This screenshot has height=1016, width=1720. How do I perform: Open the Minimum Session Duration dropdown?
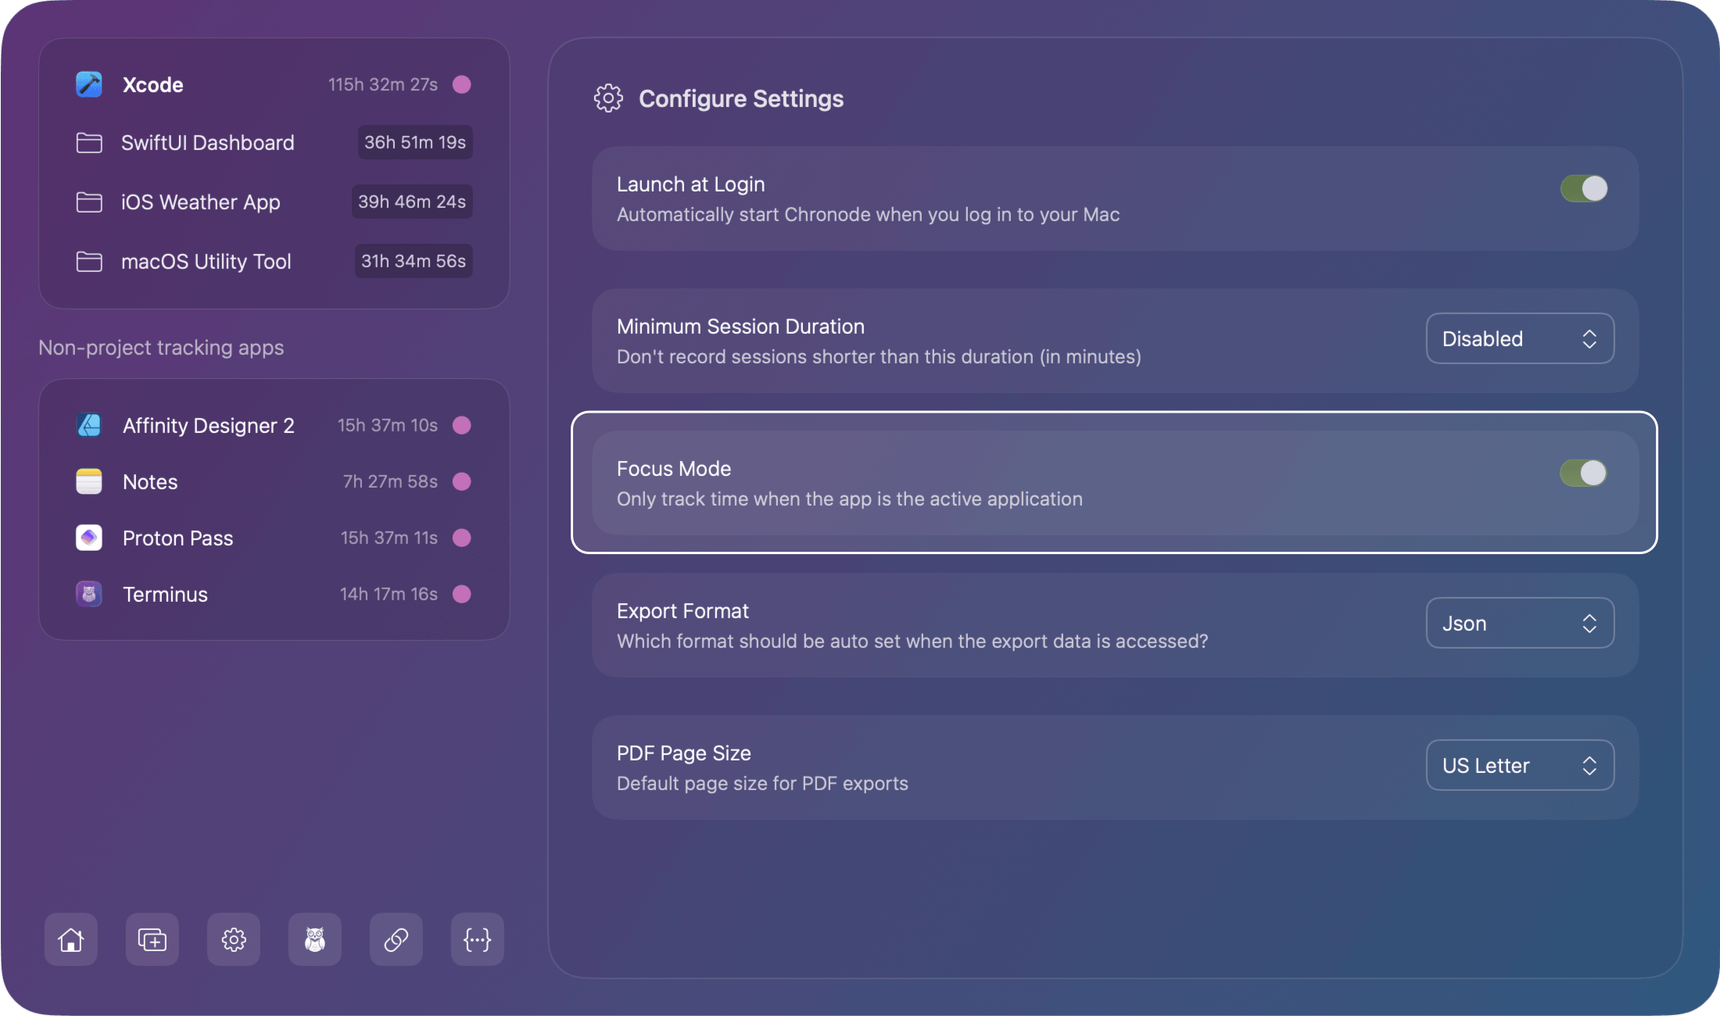[x=1520, y=338]
